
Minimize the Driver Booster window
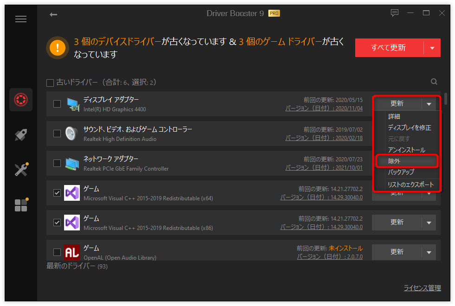coord(410,13)
